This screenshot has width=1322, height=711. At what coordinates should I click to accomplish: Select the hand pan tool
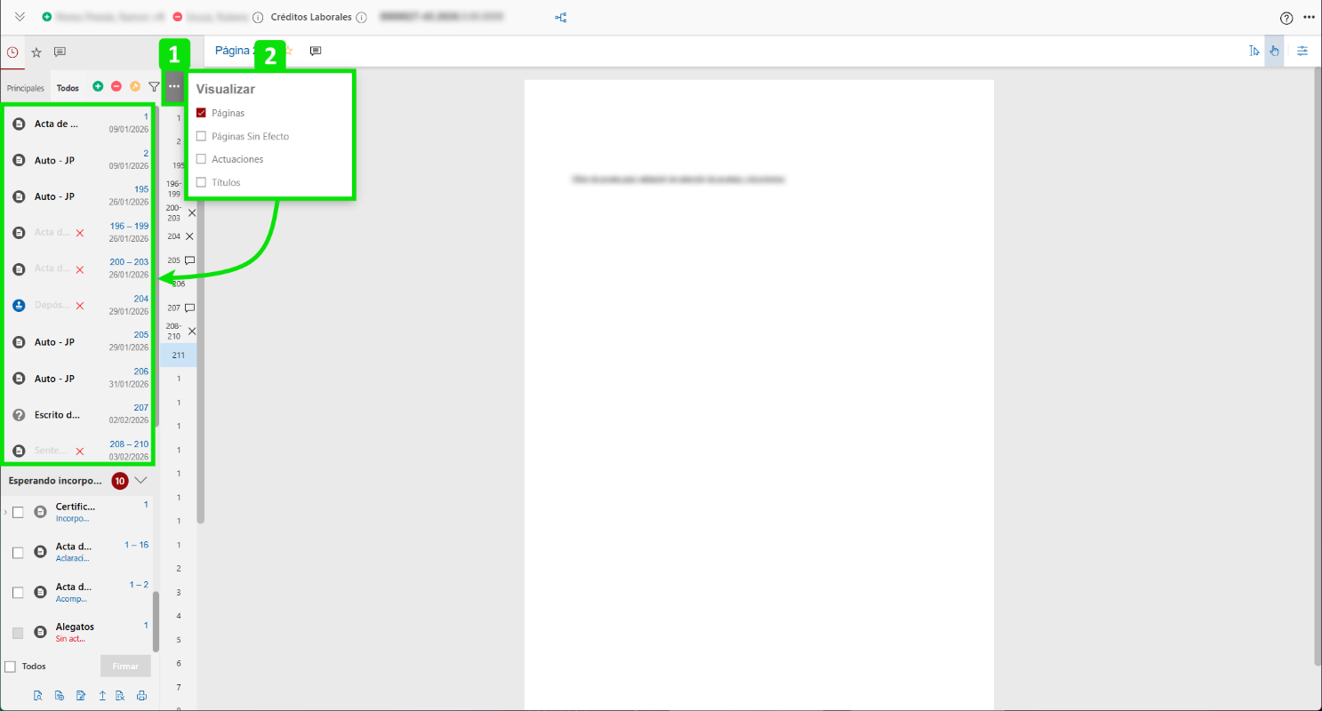point(1274,51)
